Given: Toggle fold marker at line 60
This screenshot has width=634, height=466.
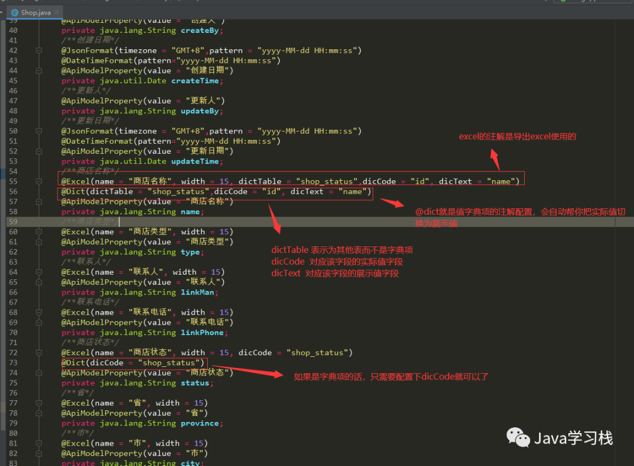Looking at the screenshot, I should [x=39, y=232].
